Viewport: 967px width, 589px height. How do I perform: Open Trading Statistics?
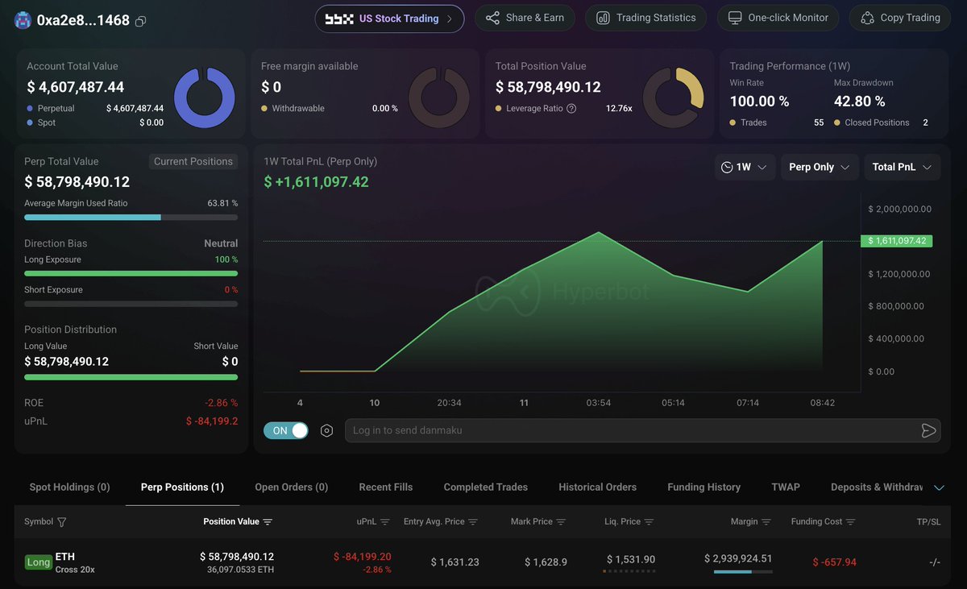[x=645, y=18]
